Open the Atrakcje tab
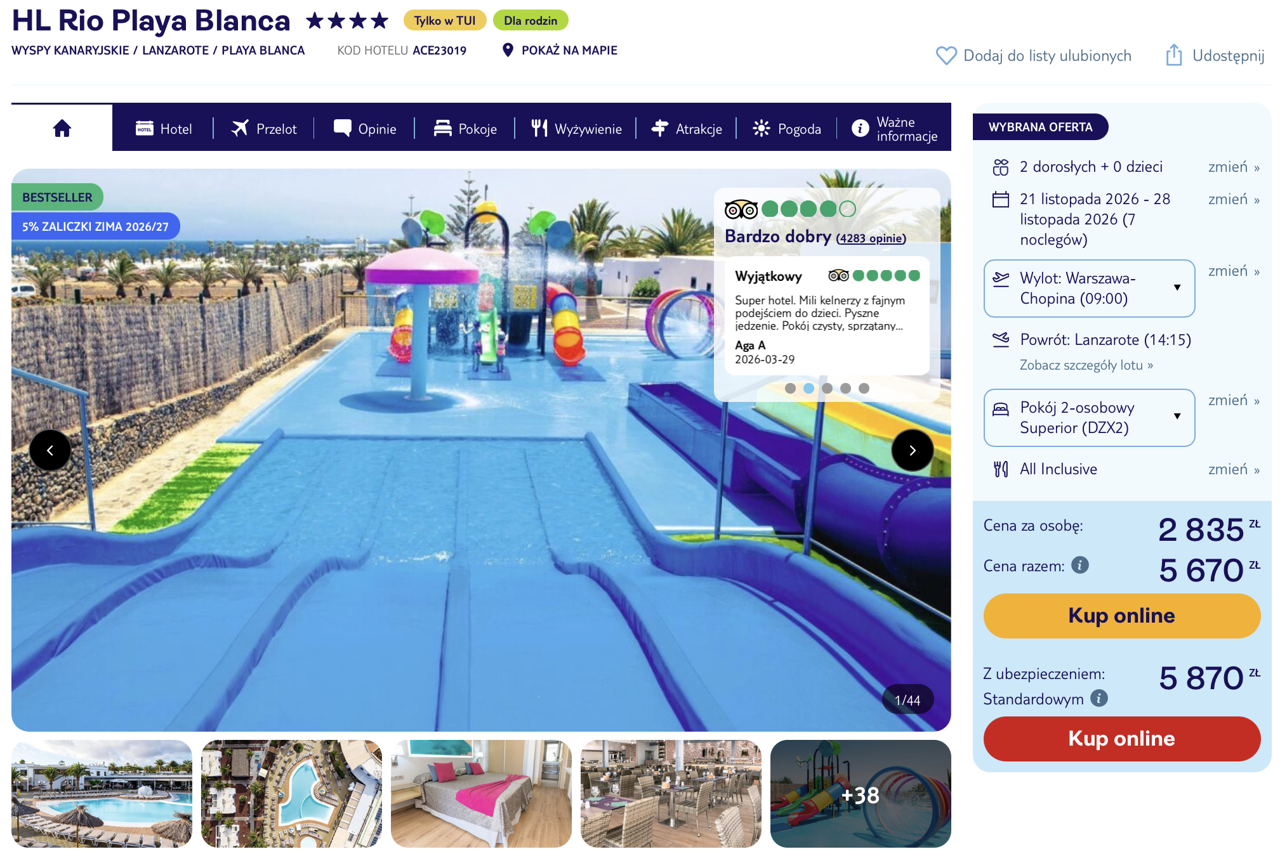Screen dimensions: 1280x861 click(x=687, y=129)
